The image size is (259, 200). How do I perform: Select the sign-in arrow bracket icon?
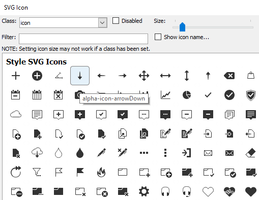[x=186, y=153]
